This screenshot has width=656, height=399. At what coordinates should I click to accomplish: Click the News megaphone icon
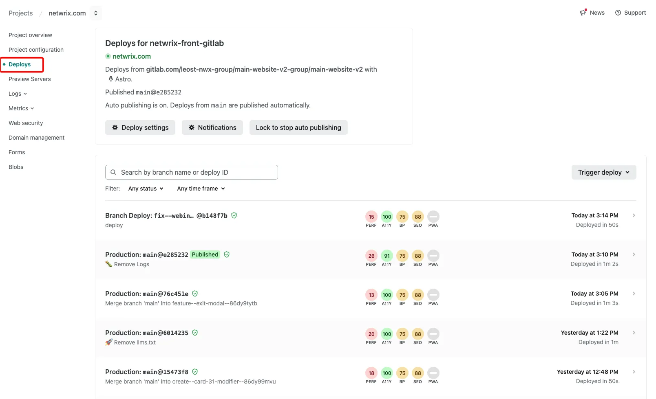[x=583, y=13]
